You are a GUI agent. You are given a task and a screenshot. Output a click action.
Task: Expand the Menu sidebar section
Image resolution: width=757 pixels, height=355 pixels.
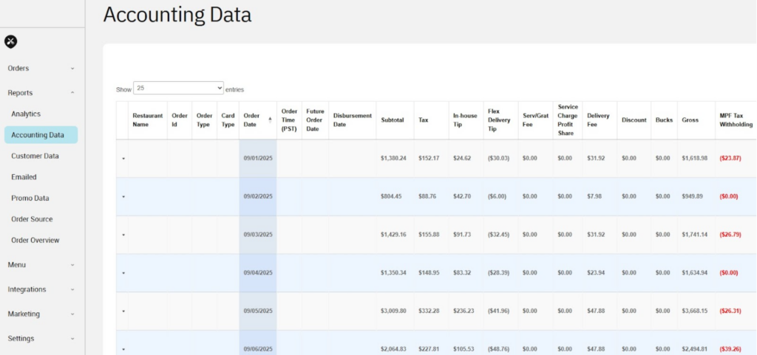(x=72, y=265)
